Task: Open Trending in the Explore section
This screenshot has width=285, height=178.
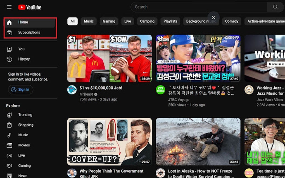Action: coord(10,115)
